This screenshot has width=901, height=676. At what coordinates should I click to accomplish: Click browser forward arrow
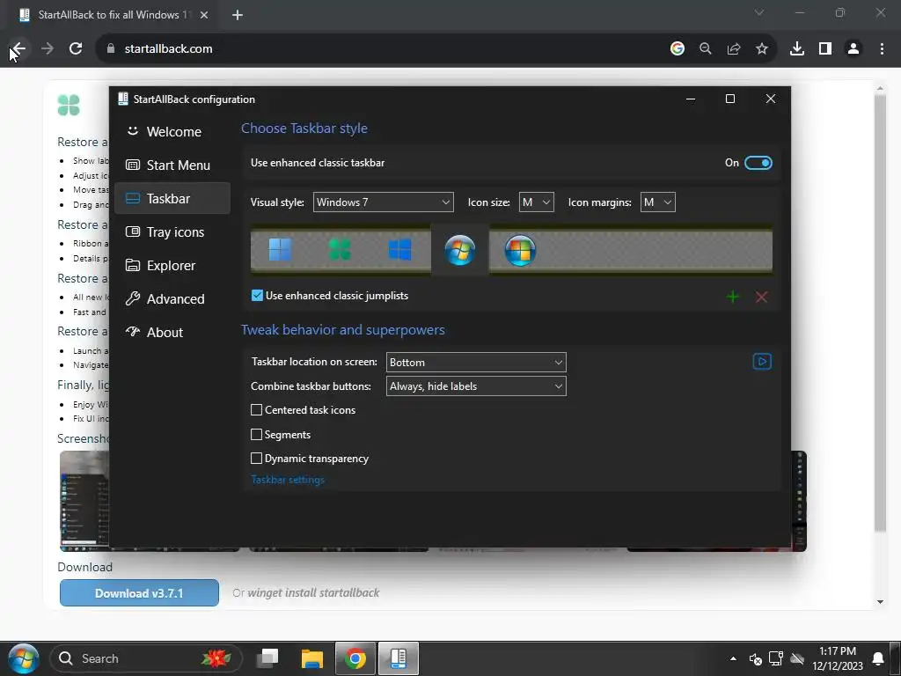[48, 49]
